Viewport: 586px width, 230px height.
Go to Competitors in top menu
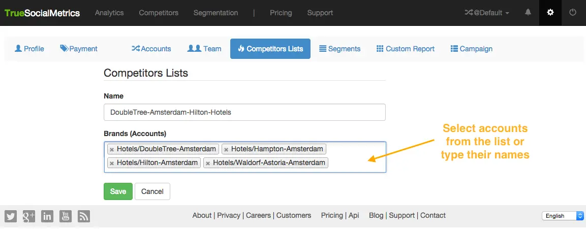point(159,13)
